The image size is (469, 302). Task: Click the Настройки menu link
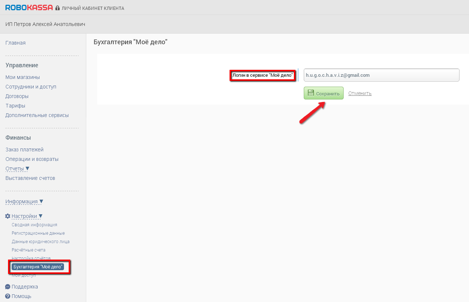[24, 216]
